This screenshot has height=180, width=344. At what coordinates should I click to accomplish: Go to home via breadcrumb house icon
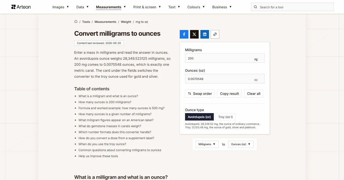[76, 22]
